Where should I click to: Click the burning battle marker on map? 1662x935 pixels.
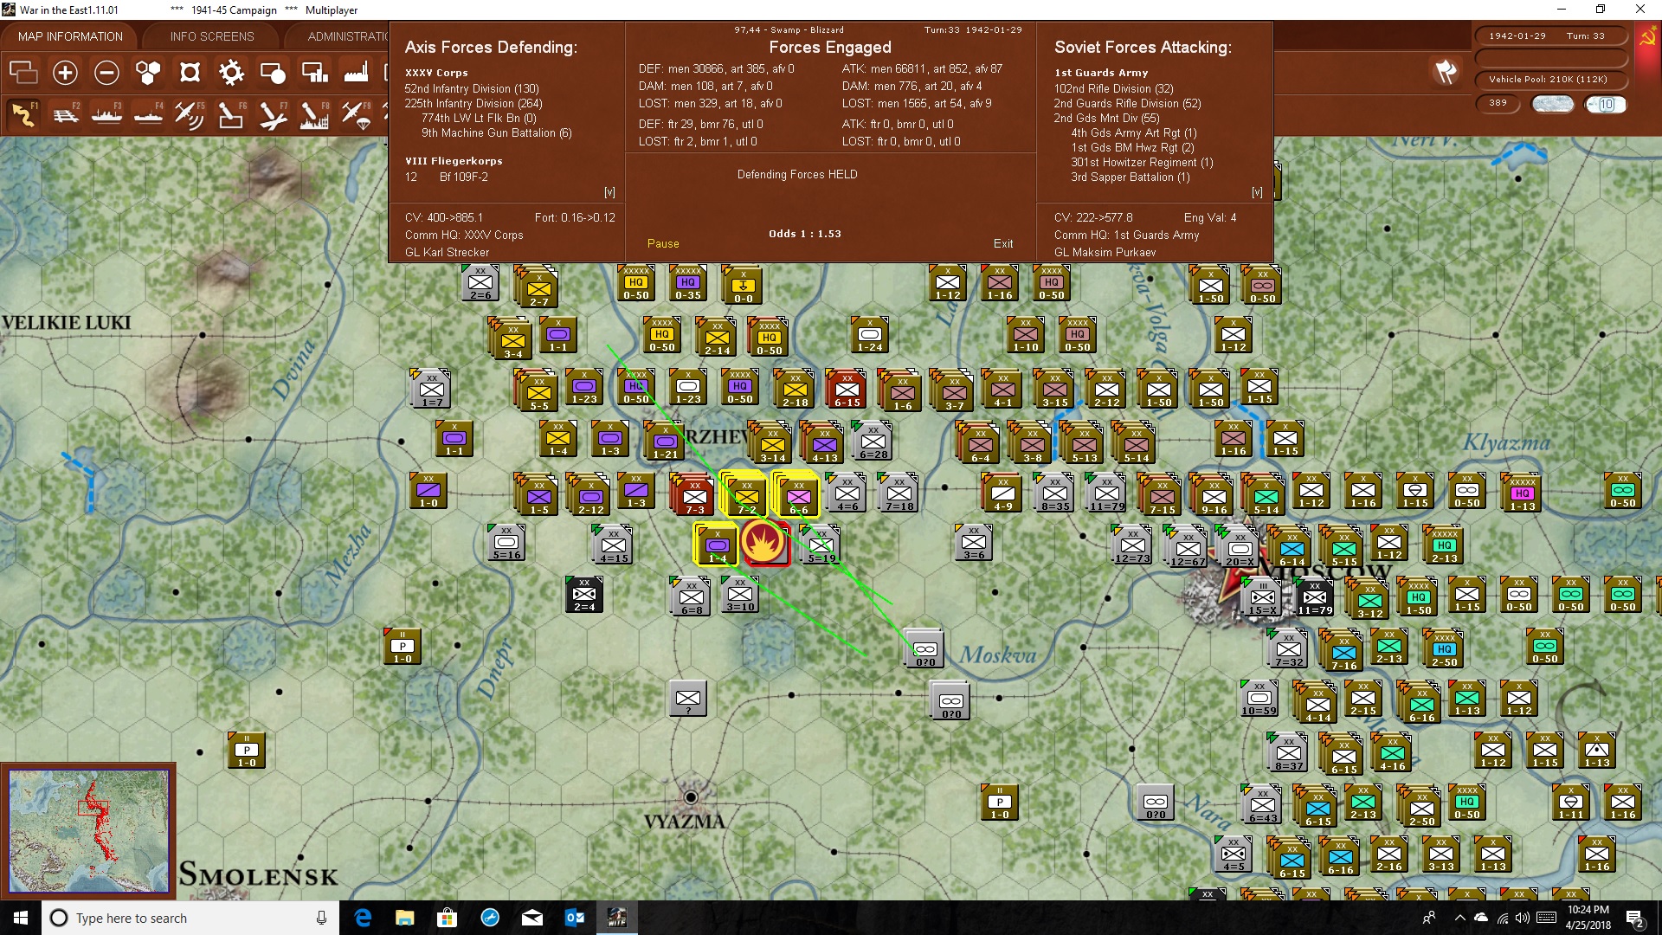point(763,543)
